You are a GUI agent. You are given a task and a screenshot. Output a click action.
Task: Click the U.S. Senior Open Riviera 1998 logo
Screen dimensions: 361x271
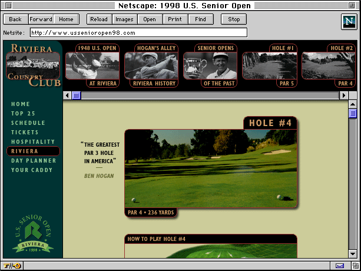coord(33,233)
